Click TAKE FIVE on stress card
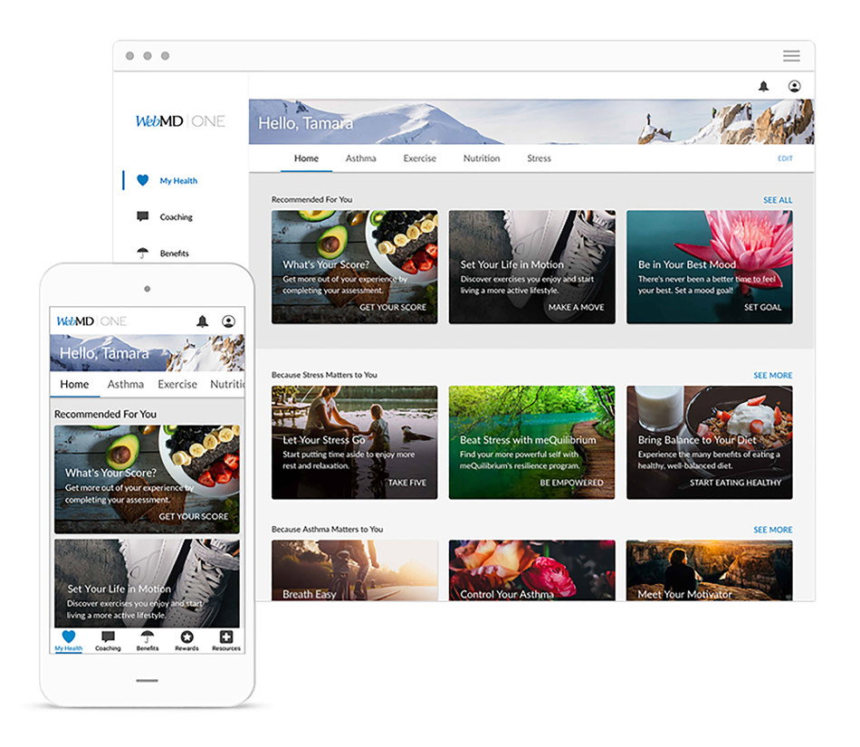Image resolution: width=860 pixels, height=747 pixels. (x=407, y=484)
